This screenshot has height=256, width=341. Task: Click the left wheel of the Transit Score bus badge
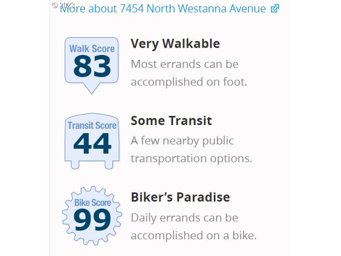click(75, 164)
